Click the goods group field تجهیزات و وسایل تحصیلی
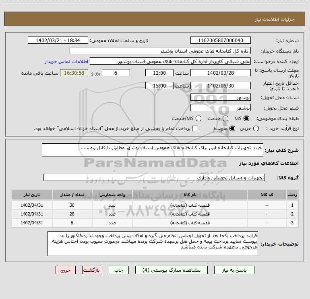 pos(154,177)
